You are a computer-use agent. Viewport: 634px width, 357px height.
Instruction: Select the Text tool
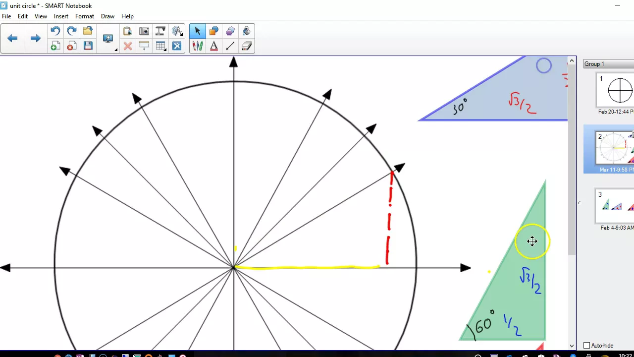[x=213, y=46]
